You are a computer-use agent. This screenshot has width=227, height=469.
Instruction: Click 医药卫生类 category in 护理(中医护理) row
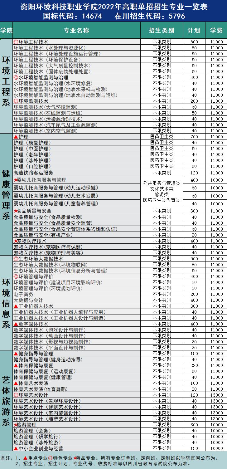(162, 149)
